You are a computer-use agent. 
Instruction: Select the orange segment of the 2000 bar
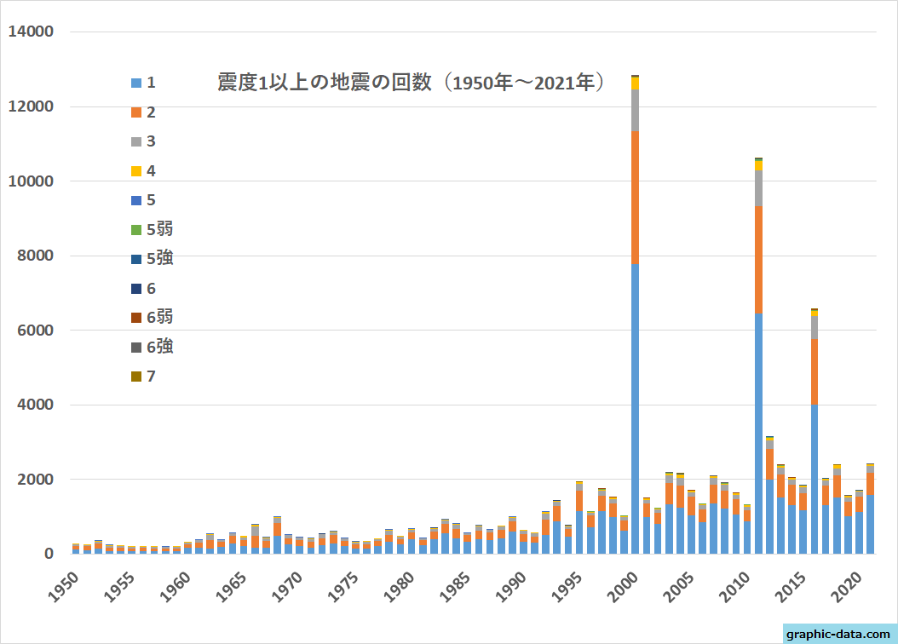pos(636,198)
